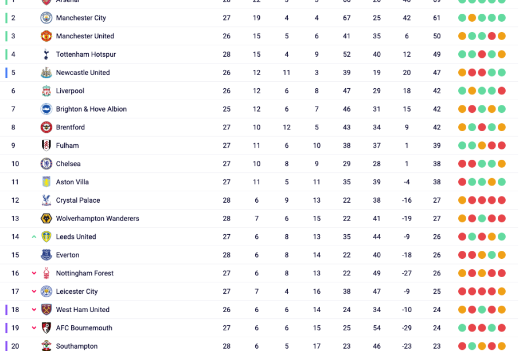Click the Manchester City club crest
519x351 pixels.
[x=46, y=18]
